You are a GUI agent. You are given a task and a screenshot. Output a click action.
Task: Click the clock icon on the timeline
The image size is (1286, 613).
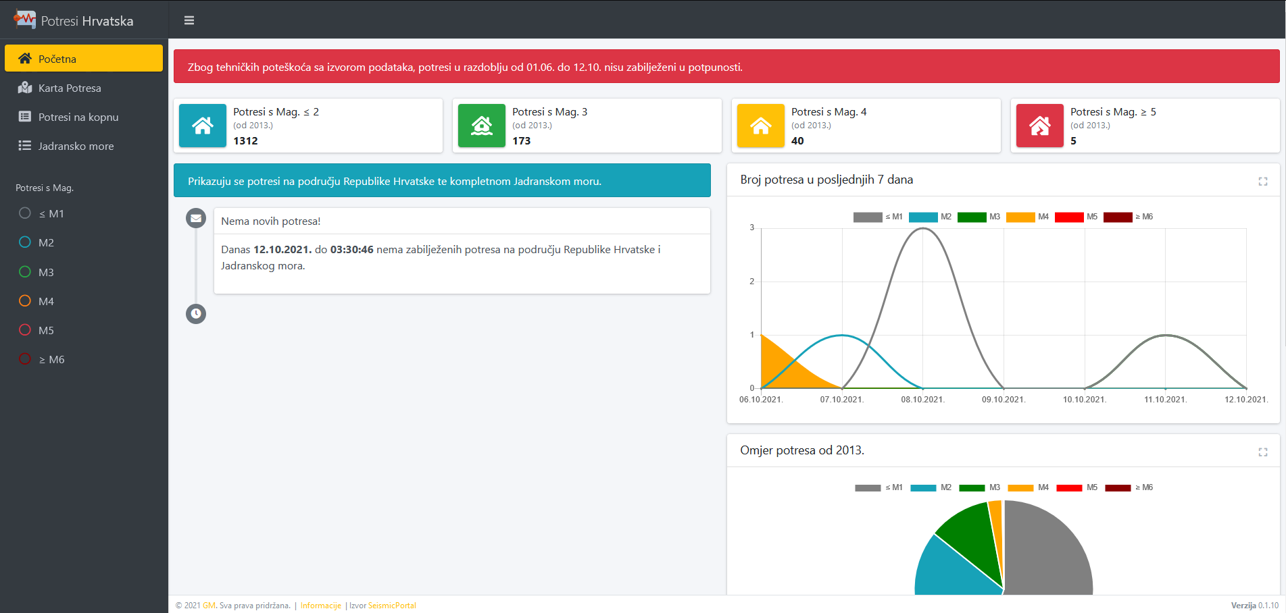pyautogui.click(x=196, y=313)
